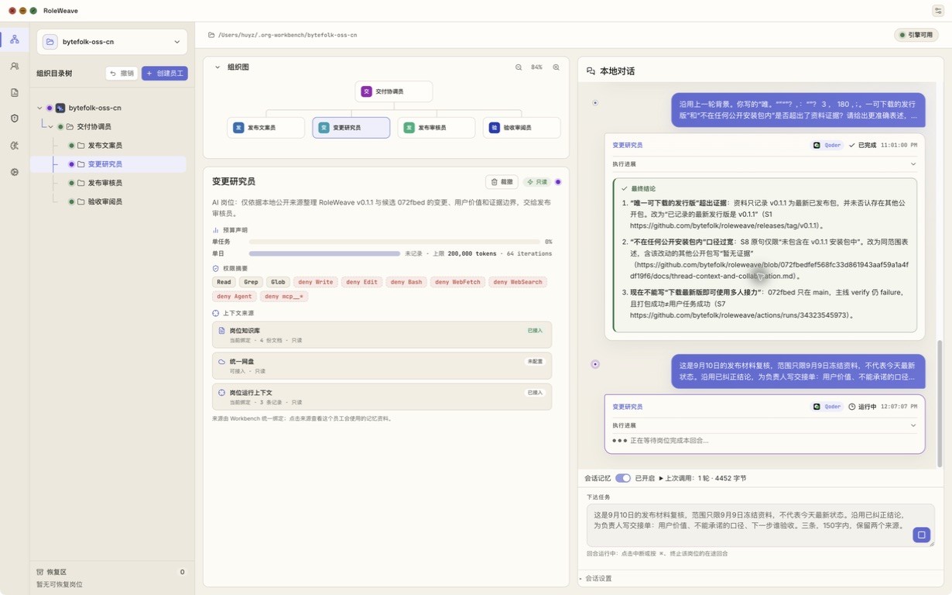The image size is (952, 595).
Task: Click the 恢复区 label at sidebar bottom
Action: point(57,572)
